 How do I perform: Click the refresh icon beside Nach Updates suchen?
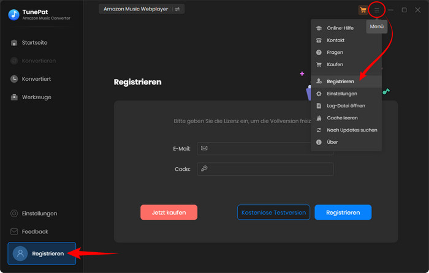tap(319, 130)
